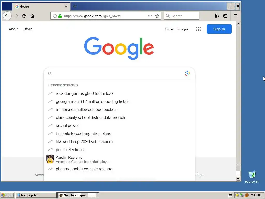The image size is (265, 199).
Task: Search by image with camera icon
Action: click(187, 73)
